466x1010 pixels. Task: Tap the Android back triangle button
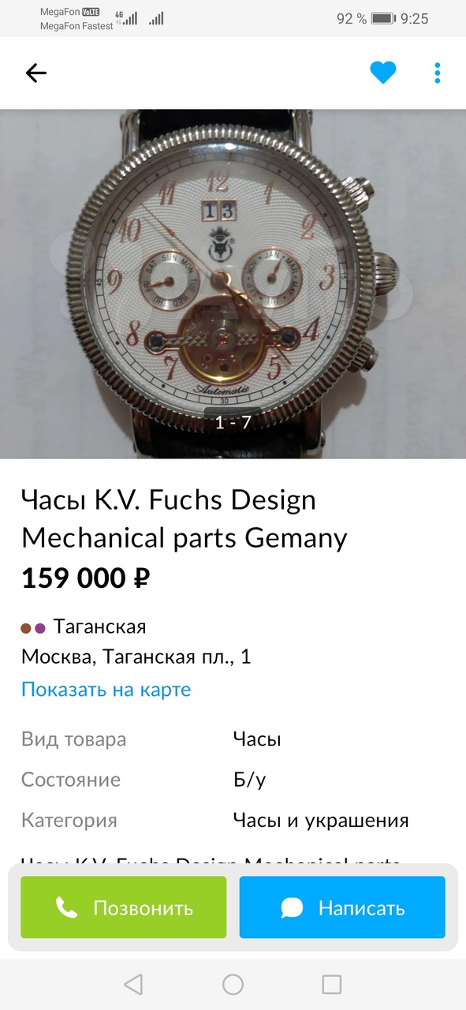[133, 984]
